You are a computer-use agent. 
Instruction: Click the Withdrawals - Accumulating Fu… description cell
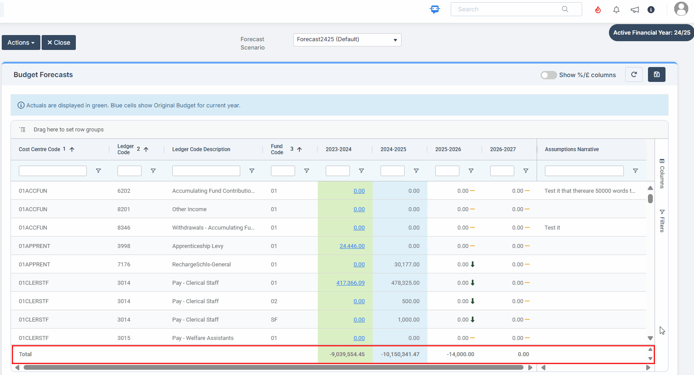(214, 228)
